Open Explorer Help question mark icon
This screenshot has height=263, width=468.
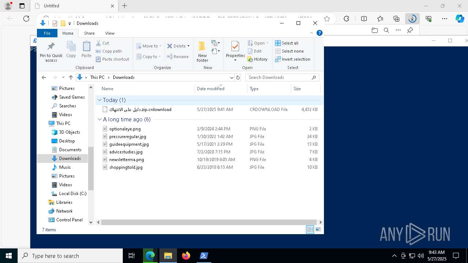pos(319,33)
